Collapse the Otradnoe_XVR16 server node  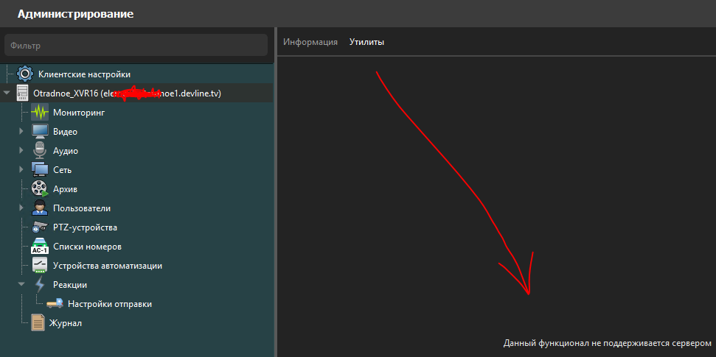pyautogui.click(x=7, y=93)
